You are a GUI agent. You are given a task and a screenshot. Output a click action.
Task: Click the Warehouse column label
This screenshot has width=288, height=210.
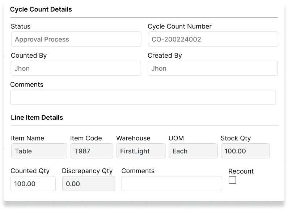coord(133,138)
